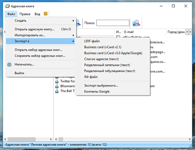195x150 pixels.
Task: Select Выйти to exit
Action: coord(41,73)
